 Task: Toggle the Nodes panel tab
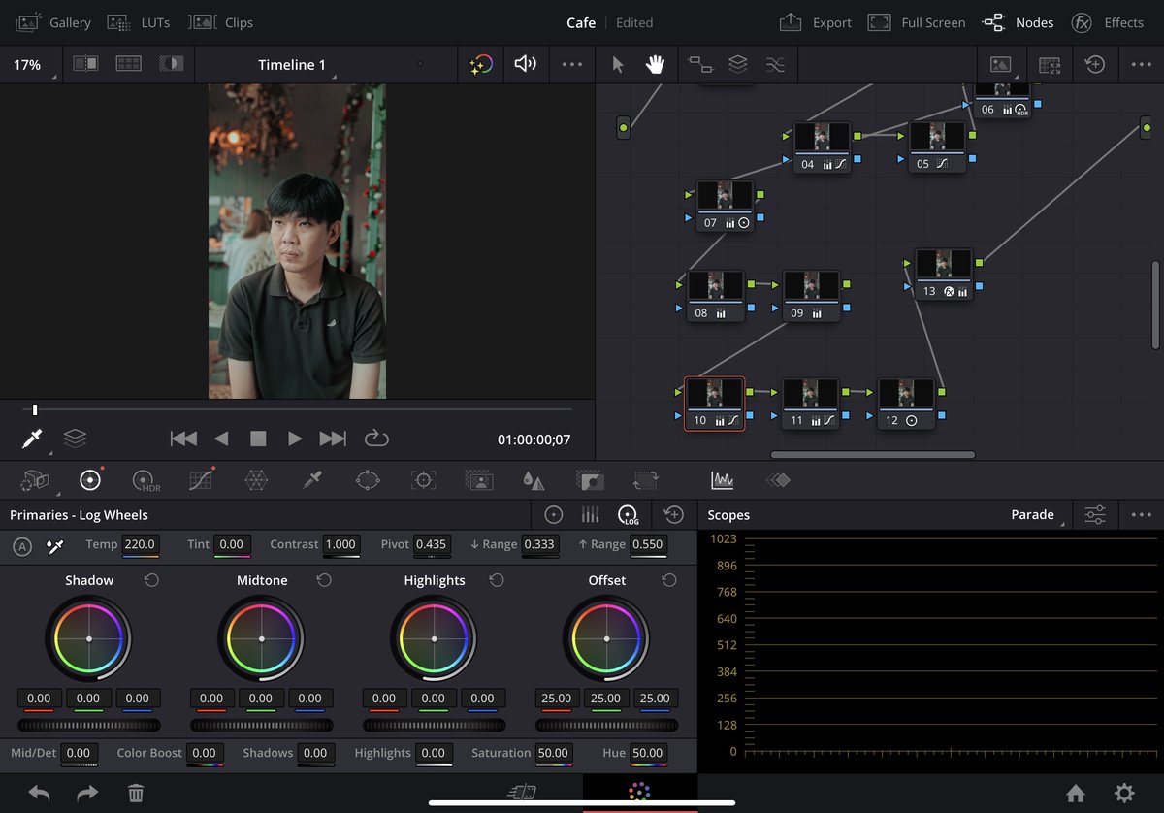pos(1018,22)
